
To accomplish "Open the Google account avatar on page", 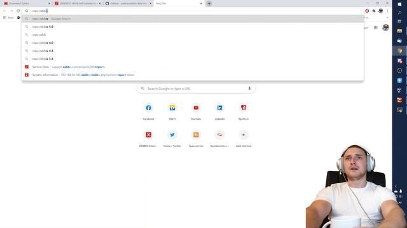I will click(386, 27).
